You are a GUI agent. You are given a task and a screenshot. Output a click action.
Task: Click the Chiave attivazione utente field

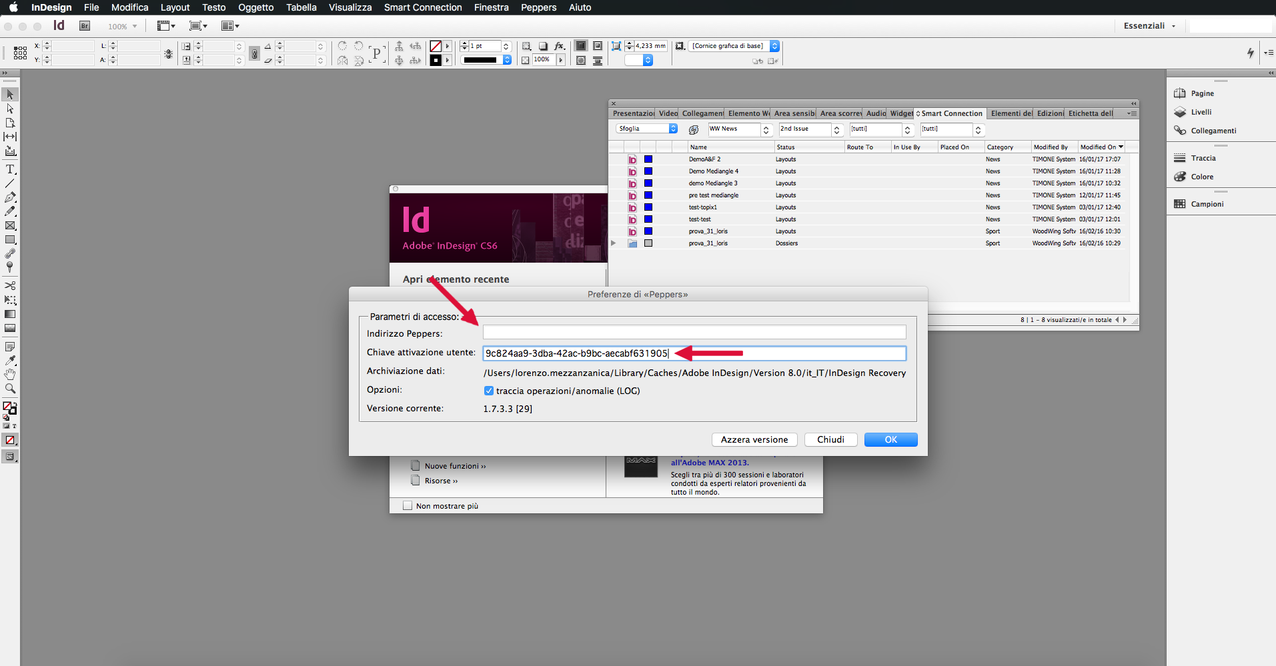tap(694, 353)
